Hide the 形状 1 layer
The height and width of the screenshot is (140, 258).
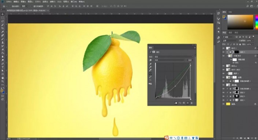pyautogui.click(x=223, y=66)
